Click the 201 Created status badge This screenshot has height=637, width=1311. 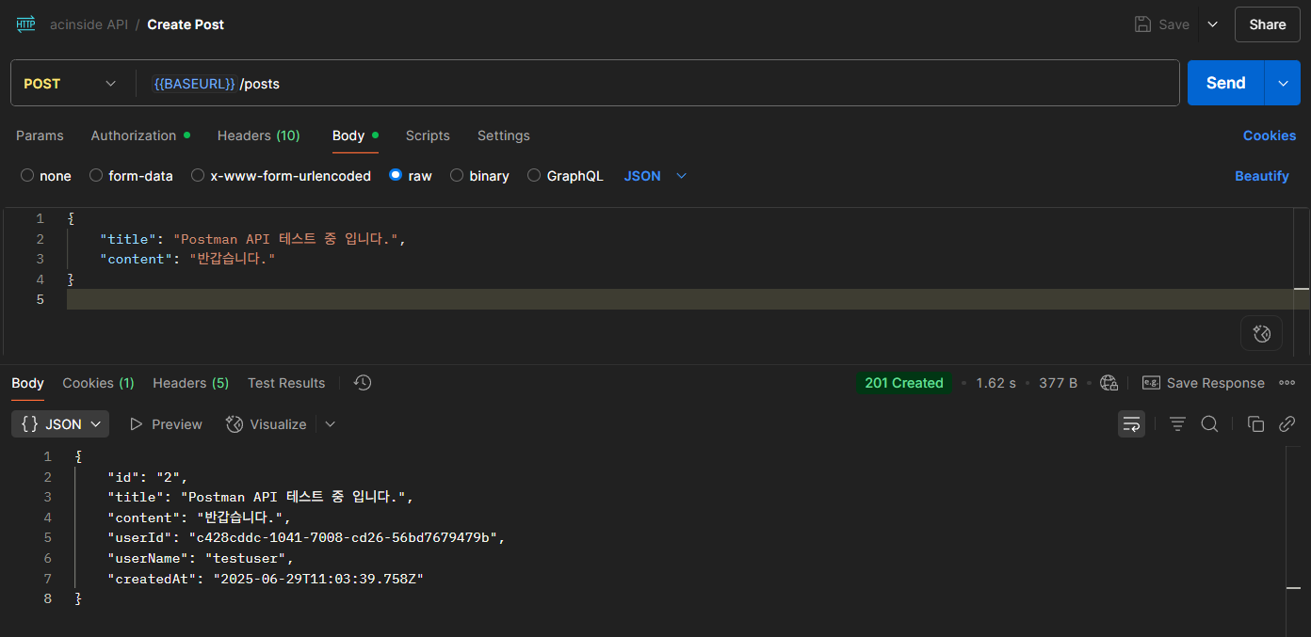pos(904,383)
